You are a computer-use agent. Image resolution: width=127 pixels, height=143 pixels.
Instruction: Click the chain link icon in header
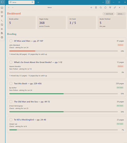[115, 7]
